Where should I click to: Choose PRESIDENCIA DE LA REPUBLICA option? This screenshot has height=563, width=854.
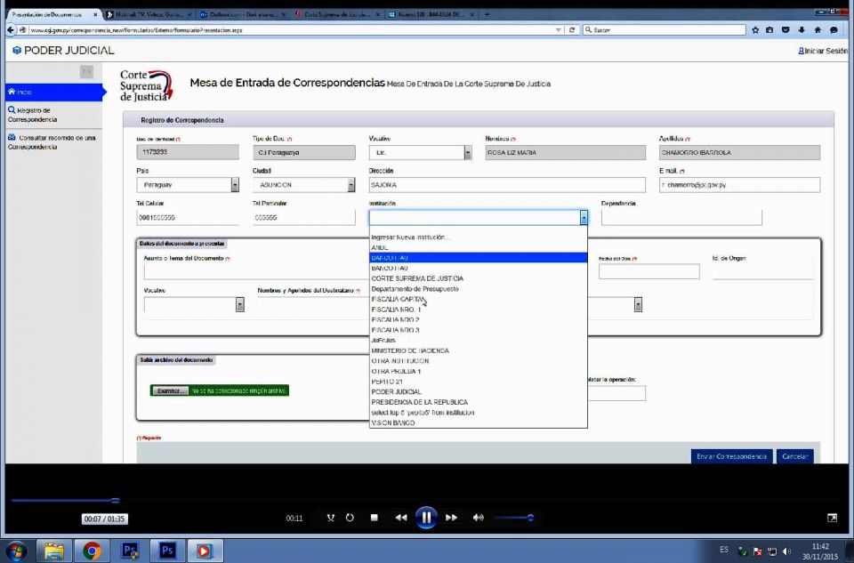click(x=479, y=402)
